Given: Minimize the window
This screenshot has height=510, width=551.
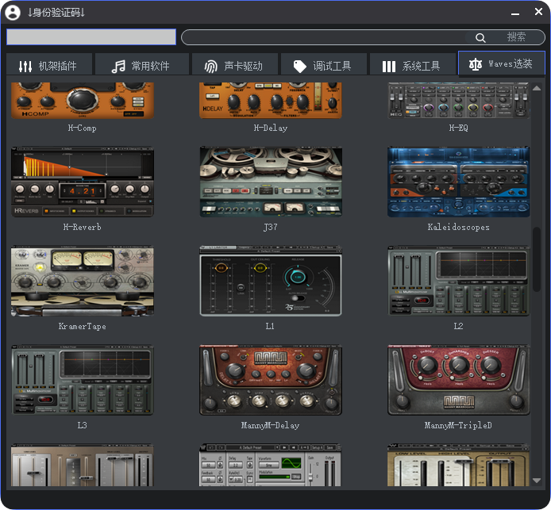Looking at the screenshot, I should pos(515,13).
